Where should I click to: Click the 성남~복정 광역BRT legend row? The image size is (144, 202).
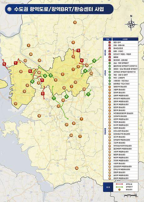click(x=123, y=63)
